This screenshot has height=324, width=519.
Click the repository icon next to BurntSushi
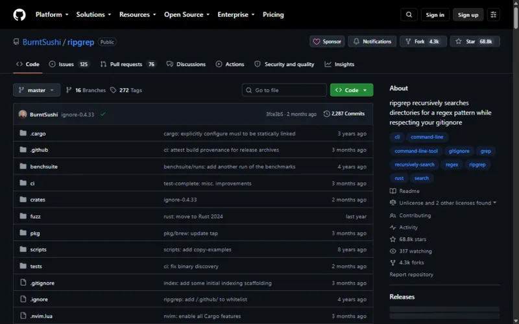pyautogui.click(x=16, y=41)
